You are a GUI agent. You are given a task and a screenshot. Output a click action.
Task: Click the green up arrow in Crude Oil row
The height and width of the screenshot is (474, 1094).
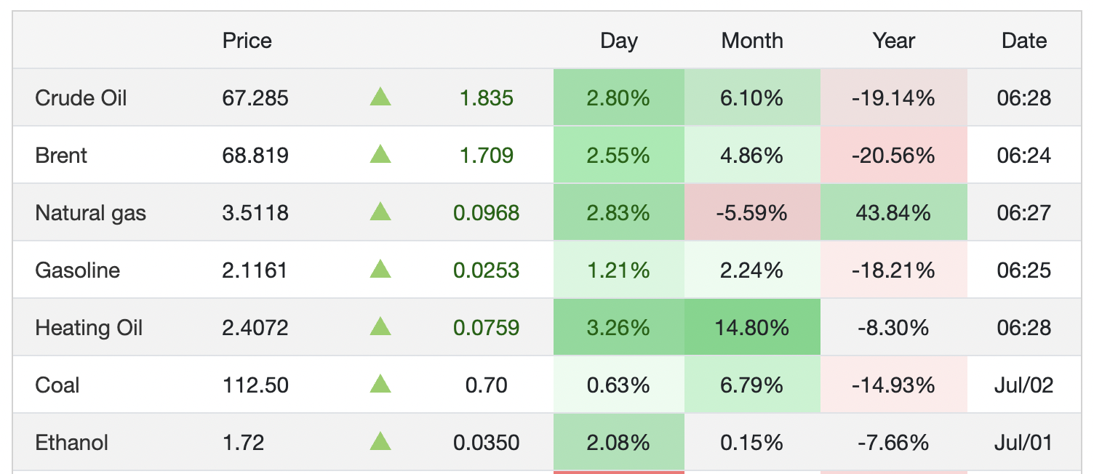coord(380,97)
